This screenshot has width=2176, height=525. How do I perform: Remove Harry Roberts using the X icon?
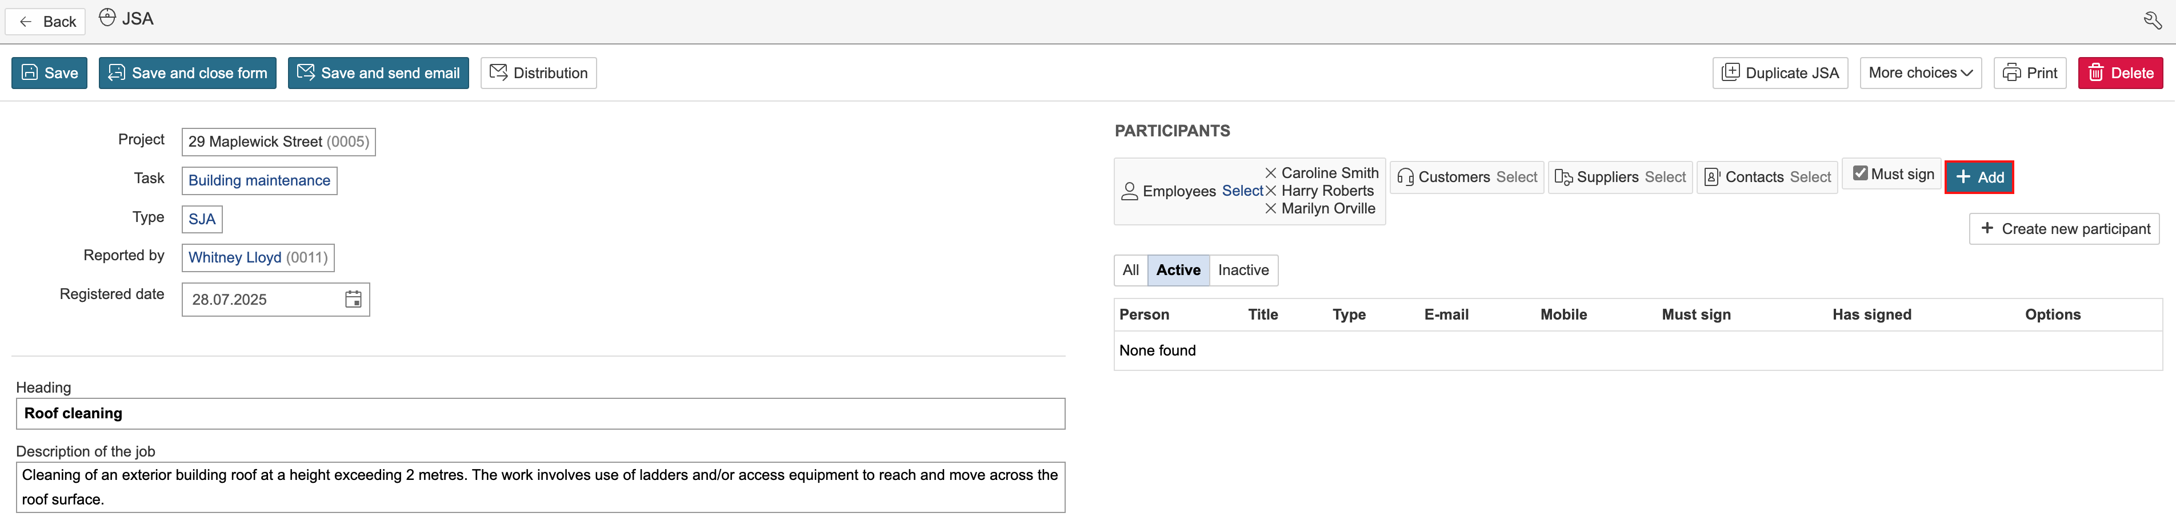[1270, 191]
